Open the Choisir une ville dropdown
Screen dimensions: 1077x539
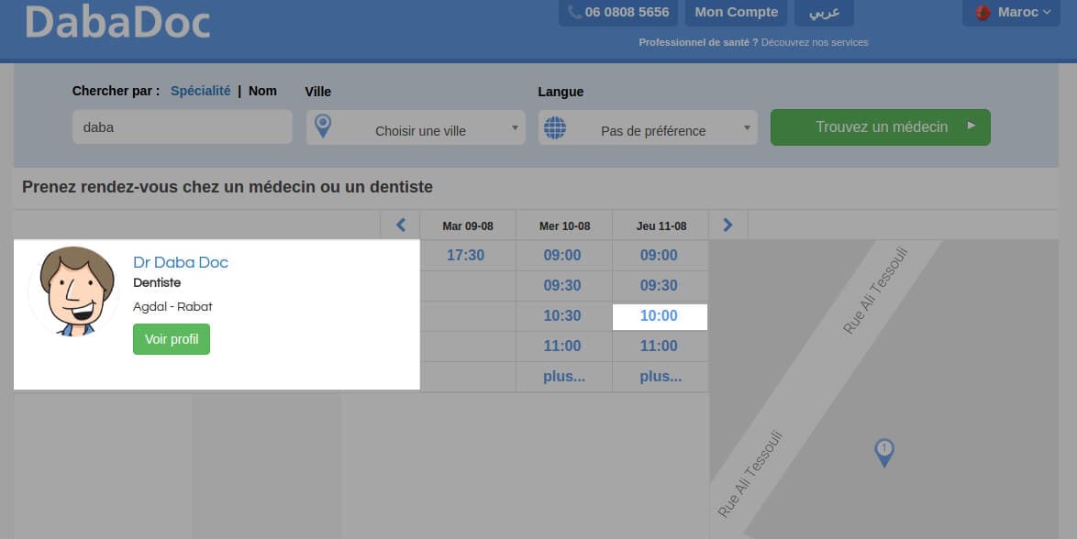(x=416, y=127)
